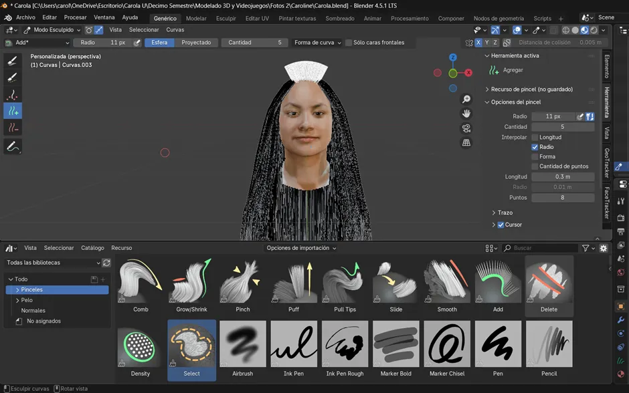This screenshot has height=393, width=629.
Task: Select the Density brush asset
Action: pyautogui.click(x=141, y=344)
